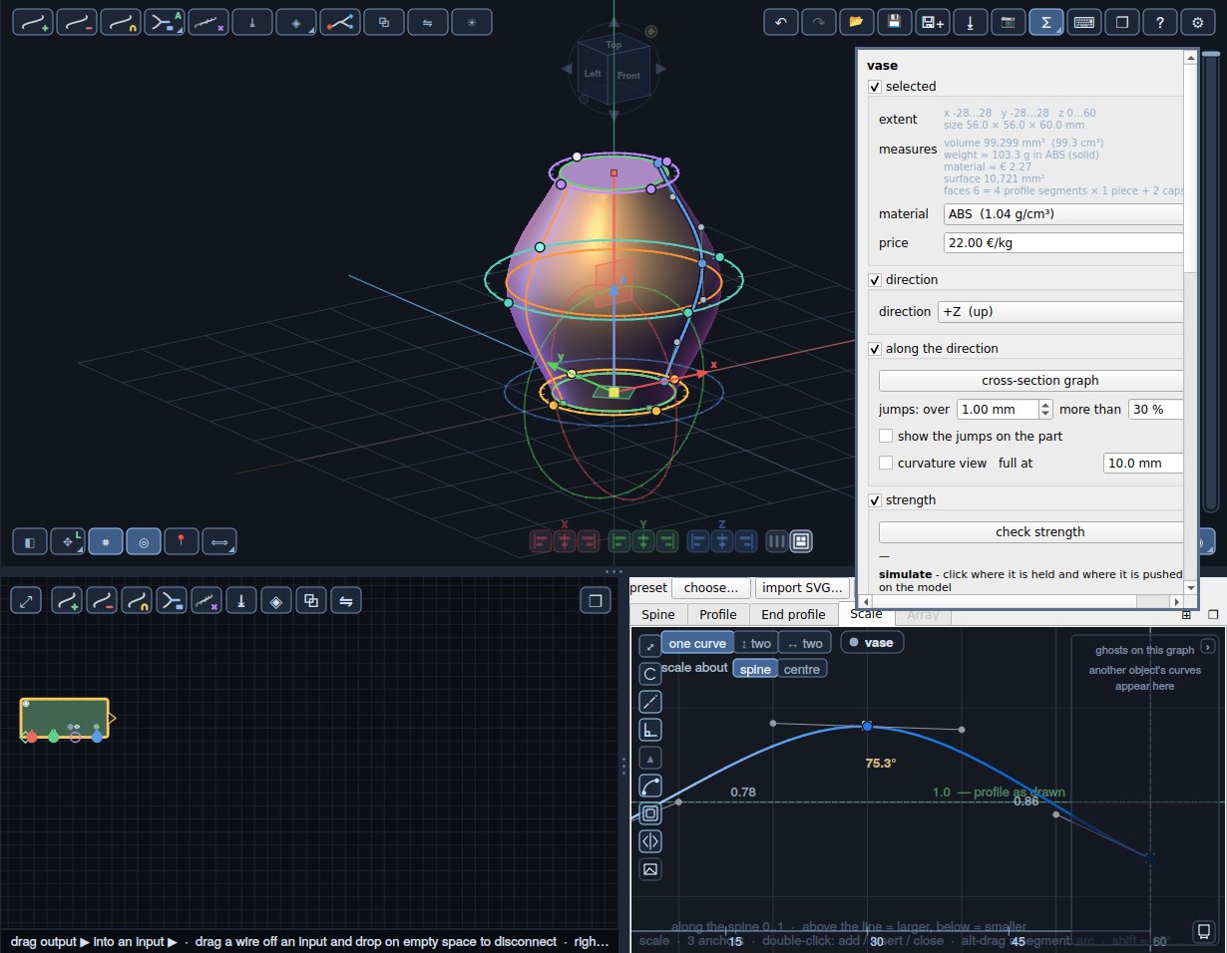Select the straight line tool in scale graph
This screenshot has width=1227, height=953.
pos(650,702)
